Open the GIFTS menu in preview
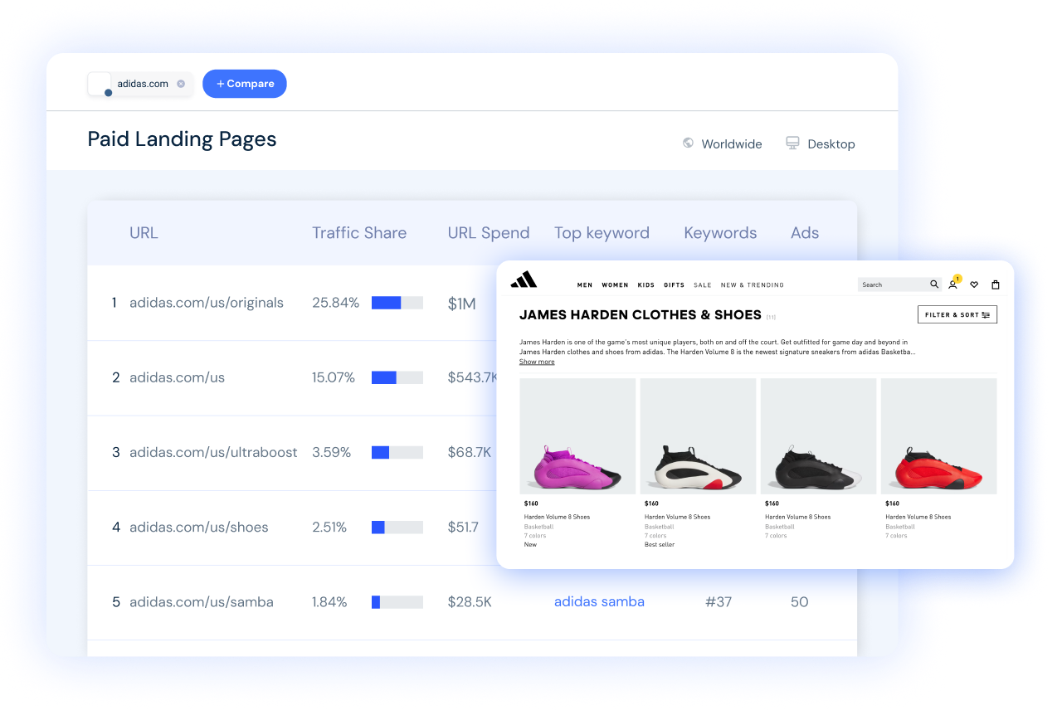This screenshot has height=710, width=1062. point(675,284)
